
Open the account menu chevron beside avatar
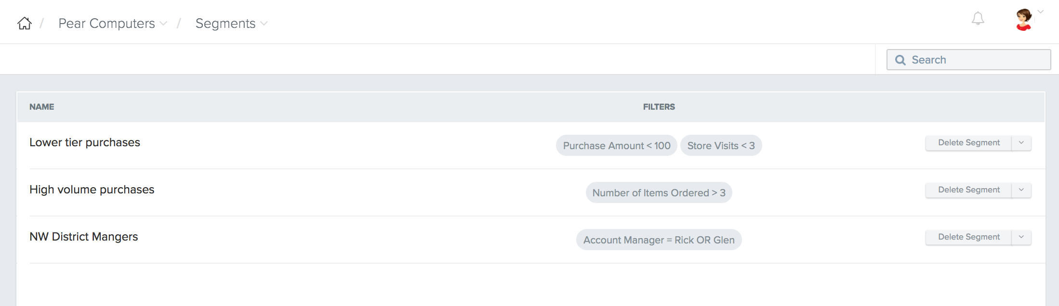pyautogui.click(x=1041, y=12)
